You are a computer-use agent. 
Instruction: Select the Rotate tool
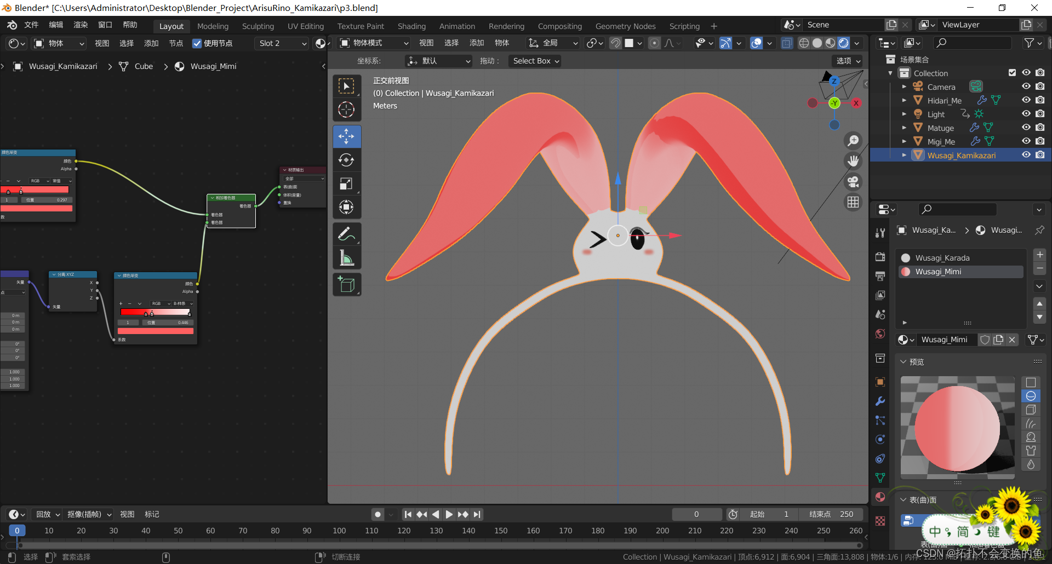pyautogui.click(x=346, y=160)
